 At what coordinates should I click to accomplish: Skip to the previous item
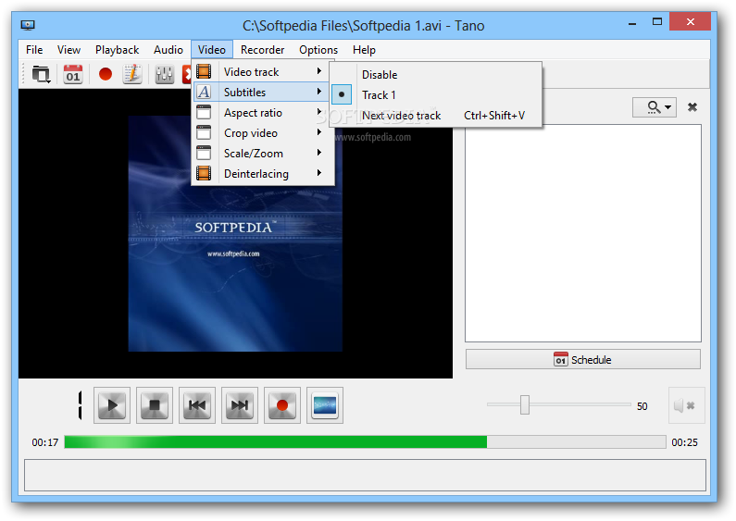point(197,405)
